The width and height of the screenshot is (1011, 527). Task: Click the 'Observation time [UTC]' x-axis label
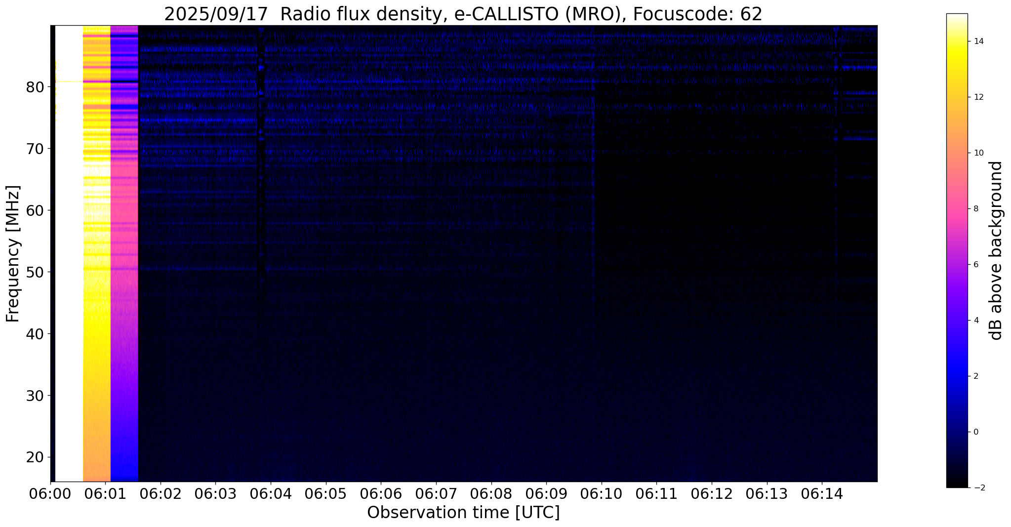pos(463,513)
